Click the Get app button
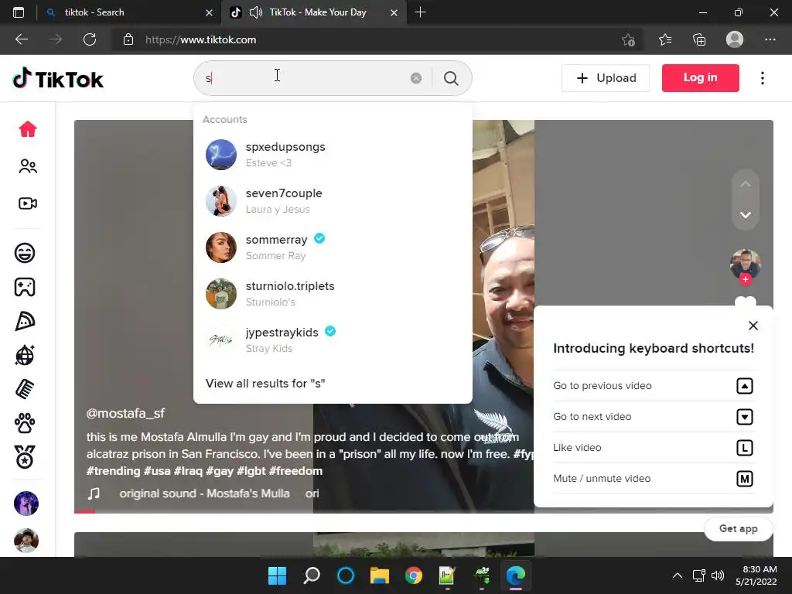 click(x=738, y=528)
